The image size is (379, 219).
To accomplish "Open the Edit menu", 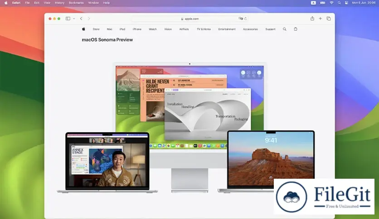I will tap(37, 3).
